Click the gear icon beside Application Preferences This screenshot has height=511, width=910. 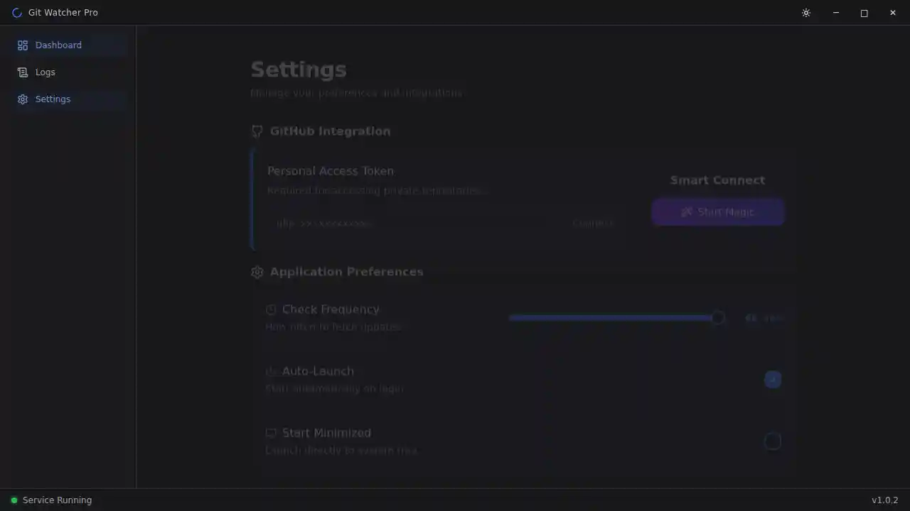(x=257, y=272)
